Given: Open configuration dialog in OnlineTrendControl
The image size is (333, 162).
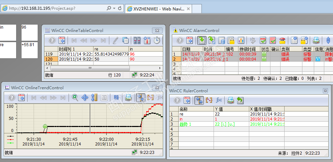Looking at the screenshot, I should pos(21,98).
